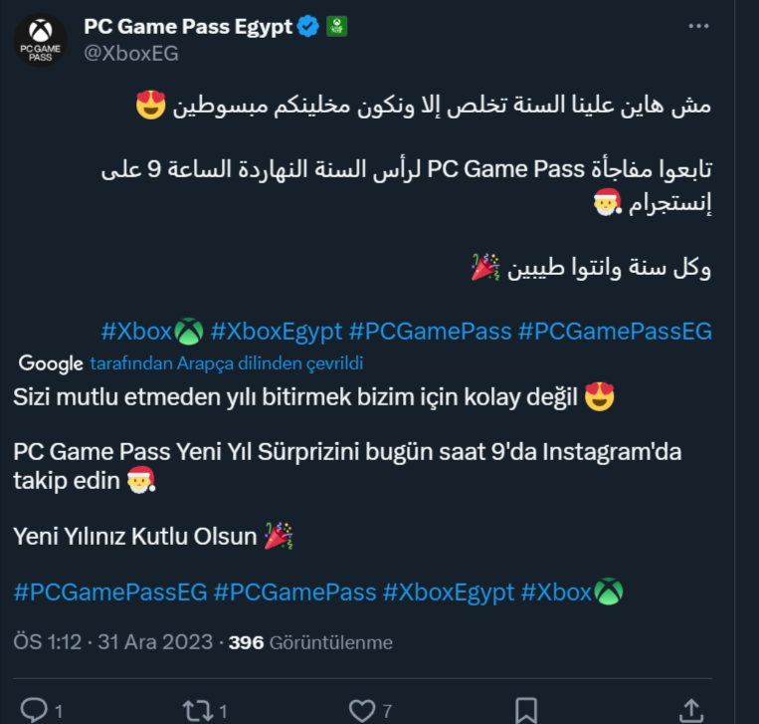Click the reply speech bubble icon
This screenshot has height=724, width=759.
[x=35, y=710]
